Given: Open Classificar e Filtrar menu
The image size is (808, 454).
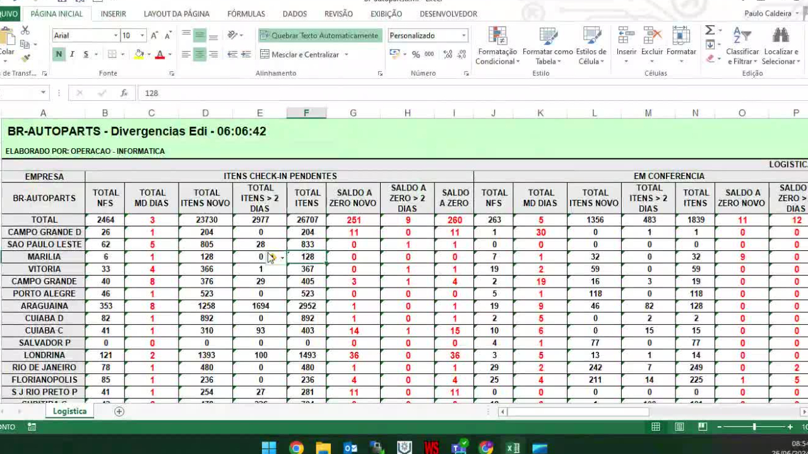Looking at the screenshot, I should coord(742,45).
